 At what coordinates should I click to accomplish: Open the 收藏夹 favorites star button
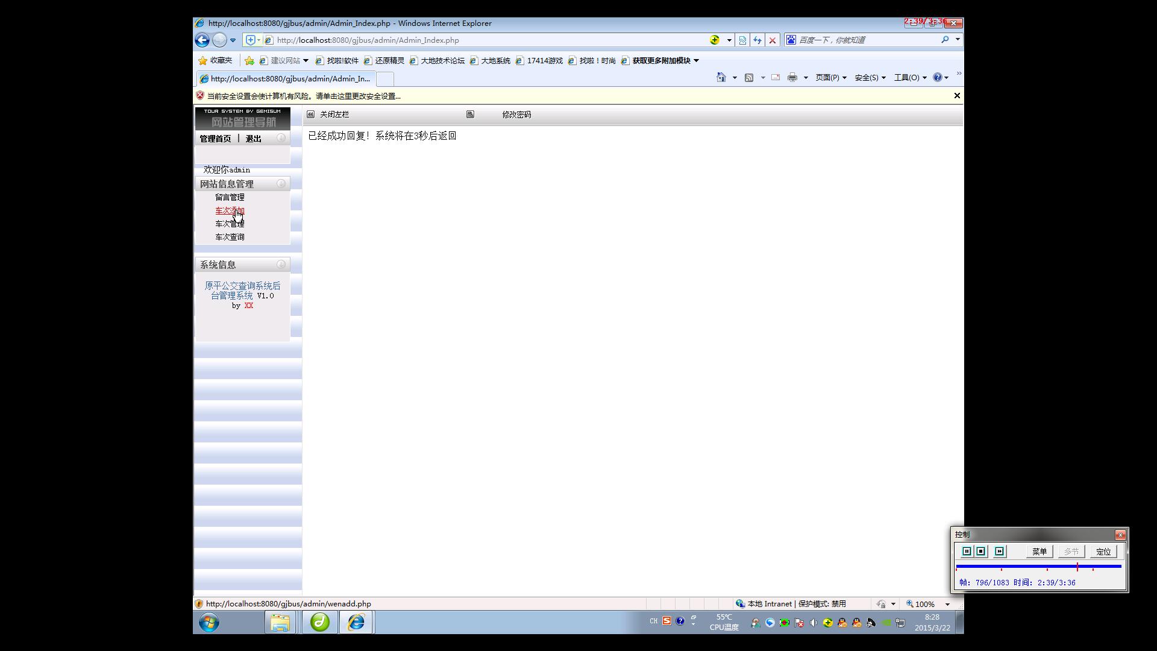pyautogui.click(x=215, y=60)
